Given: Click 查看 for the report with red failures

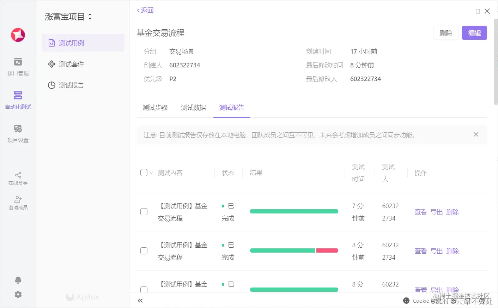Looking at the screenshot, I should [x=421, y=251].
